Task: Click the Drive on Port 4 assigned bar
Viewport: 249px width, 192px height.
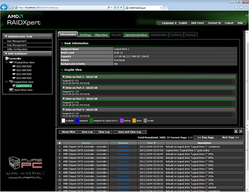Action: pos(149,115)
